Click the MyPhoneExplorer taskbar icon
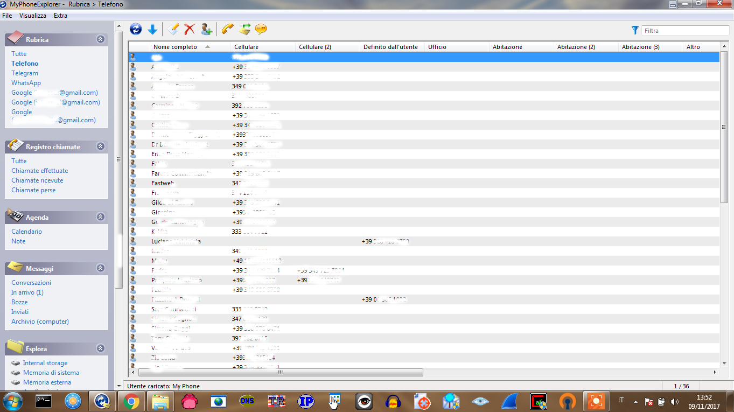Image resolution: width=734 pixels, height=412 pixels. point(102,401)
